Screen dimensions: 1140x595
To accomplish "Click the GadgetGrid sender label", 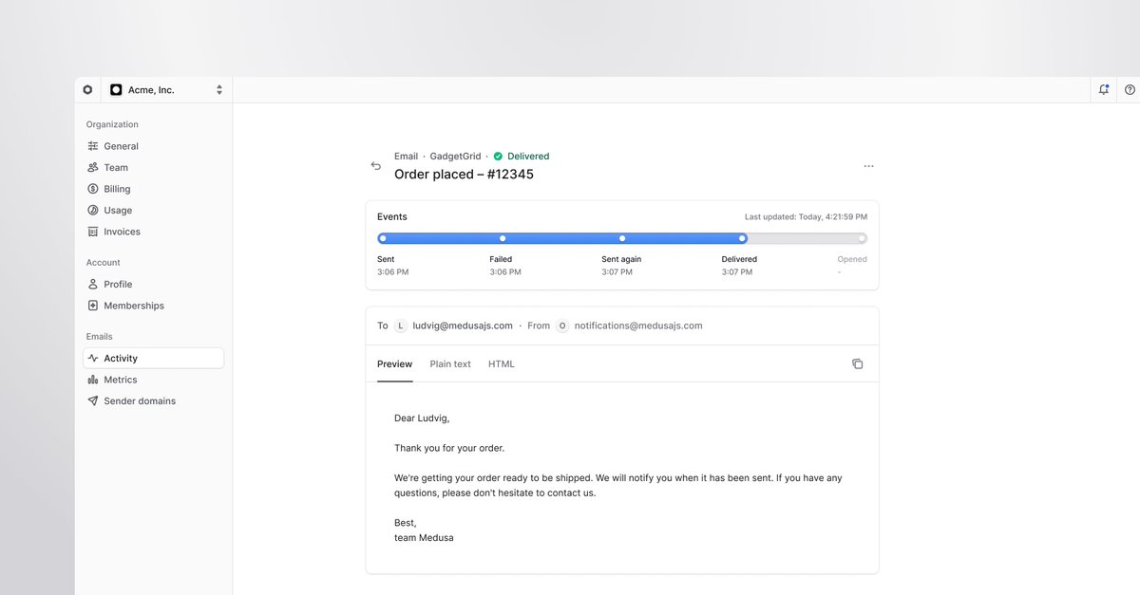I will tap(455, 157).
